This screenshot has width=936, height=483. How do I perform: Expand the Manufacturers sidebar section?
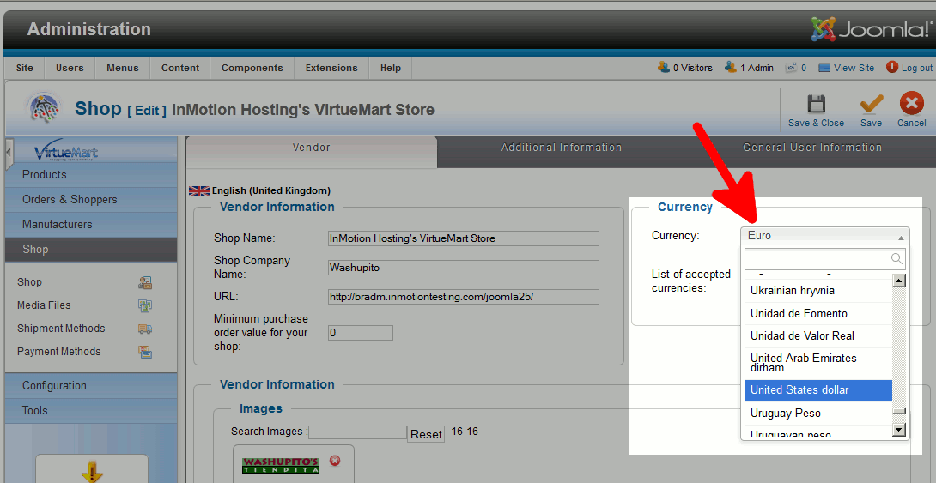91,225
